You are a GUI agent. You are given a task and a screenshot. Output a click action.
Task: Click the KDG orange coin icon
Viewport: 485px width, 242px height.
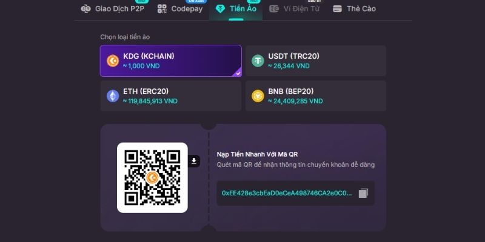pyautogui.click(x=113, y=61)
